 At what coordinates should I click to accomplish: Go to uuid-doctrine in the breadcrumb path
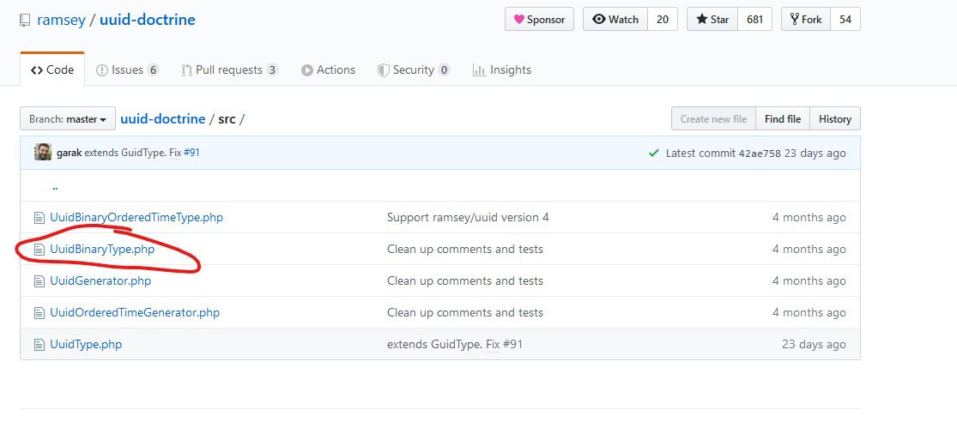coord(162,118)
